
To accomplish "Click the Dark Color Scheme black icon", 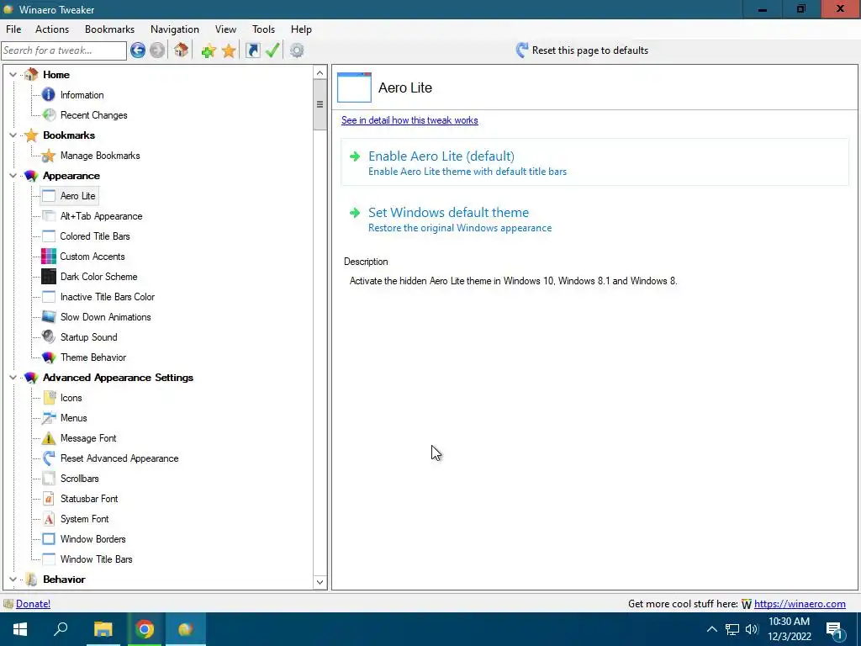I will (x=48, y=276).
